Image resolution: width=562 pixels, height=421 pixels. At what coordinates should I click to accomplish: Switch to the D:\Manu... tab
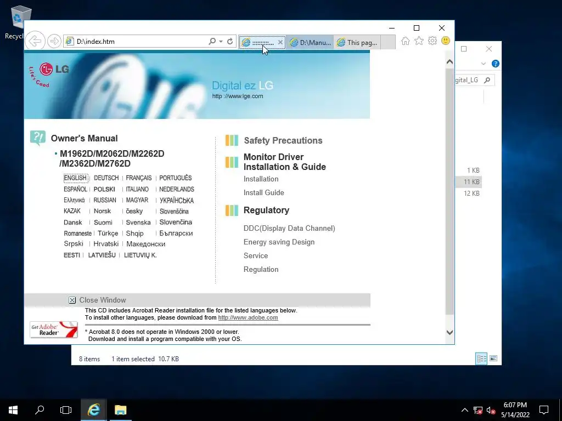[311, 42]
